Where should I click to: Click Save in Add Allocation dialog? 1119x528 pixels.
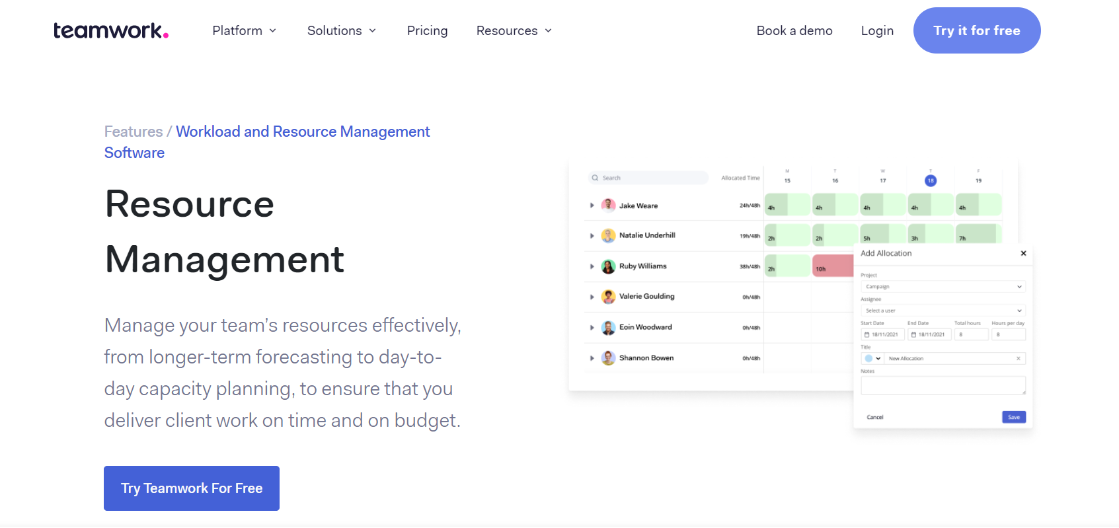(x=1014, y=417)
